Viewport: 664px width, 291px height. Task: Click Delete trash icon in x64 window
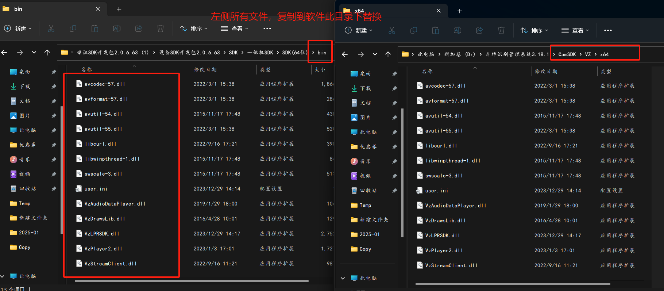click(501, 30)
